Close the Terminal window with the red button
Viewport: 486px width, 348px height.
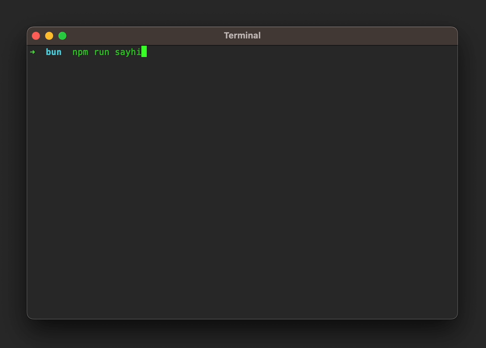[x=36, y=36]
